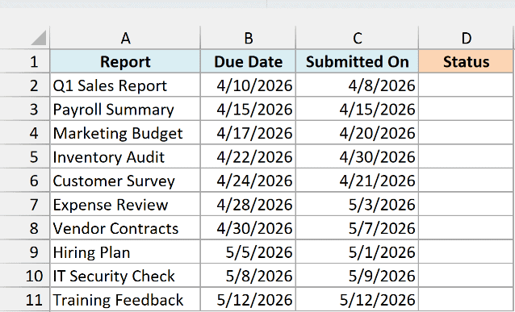This screenshot has width=515, height=312.
Task: Click Payroll Summary due date 4/15/2026
Action: [x=249, y=109]
